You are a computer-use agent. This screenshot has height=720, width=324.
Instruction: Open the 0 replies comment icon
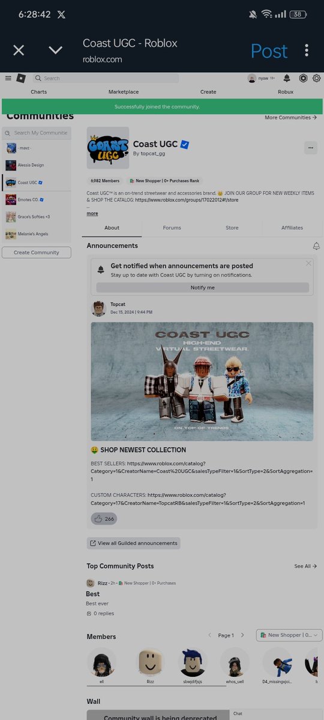click(89, 614)
